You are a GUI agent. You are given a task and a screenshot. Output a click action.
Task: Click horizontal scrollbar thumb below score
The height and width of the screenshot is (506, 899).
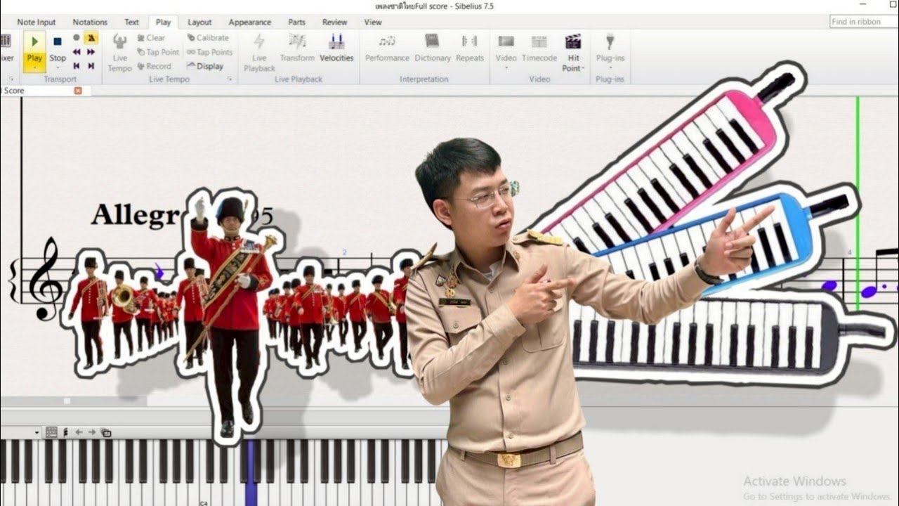pyautogui.click(x=67, y=401)
